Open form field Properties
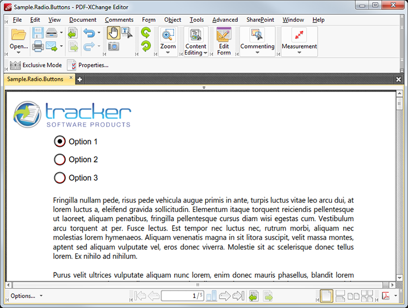Screen dimensions: 408x308 point(88,65)
